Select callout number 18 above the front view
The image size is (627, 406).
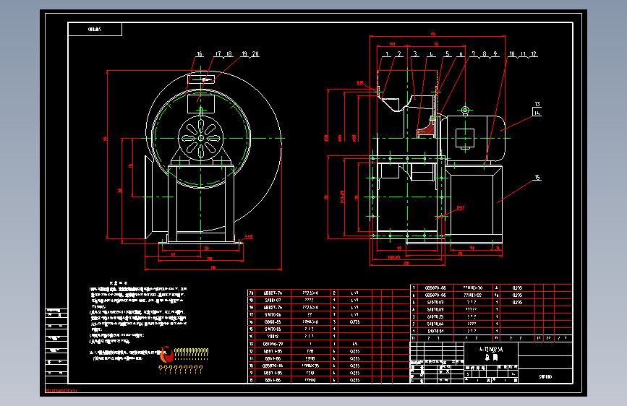pos(229,53)
